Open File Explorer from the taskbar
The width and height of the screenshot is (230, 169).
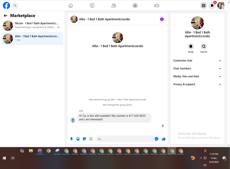31,151
